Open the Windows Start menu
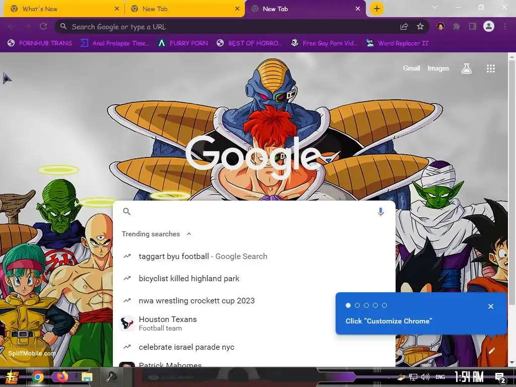 (x=11, y=377)
